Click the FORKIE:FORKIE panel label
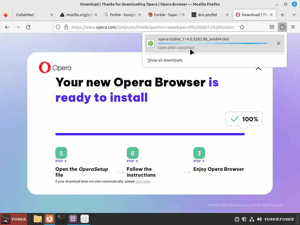 point(279,219)
